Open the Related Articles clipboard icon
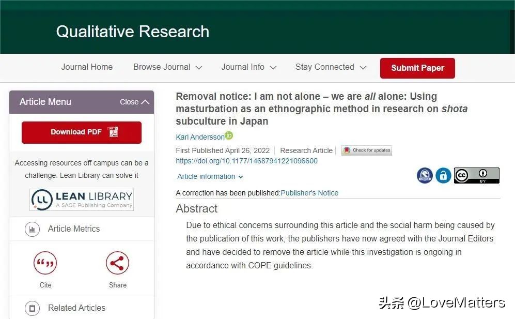Image resolution: width=515 pixels, height=319 pixels. [x=32, y=308]
